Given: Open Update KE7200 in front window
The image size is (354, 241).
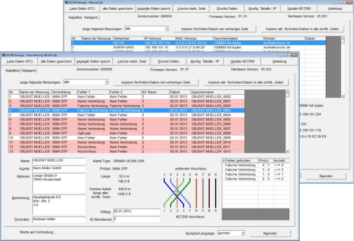Looking at the screenshot, I should pyautogui.click(x=242, y=61).
